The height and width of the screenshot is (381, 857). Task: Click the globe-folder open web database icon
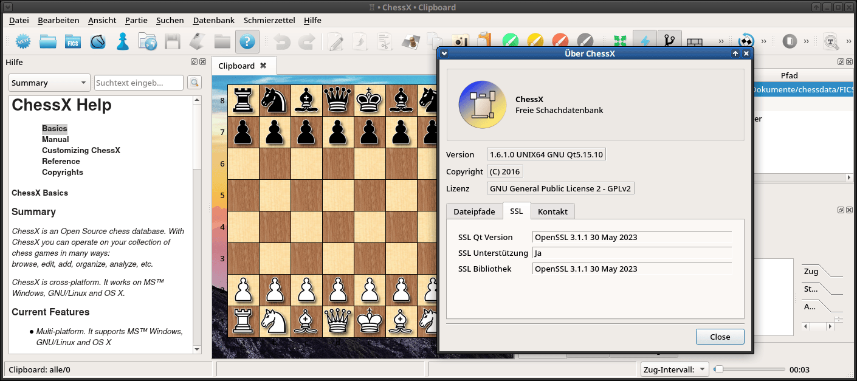point(147,42)
